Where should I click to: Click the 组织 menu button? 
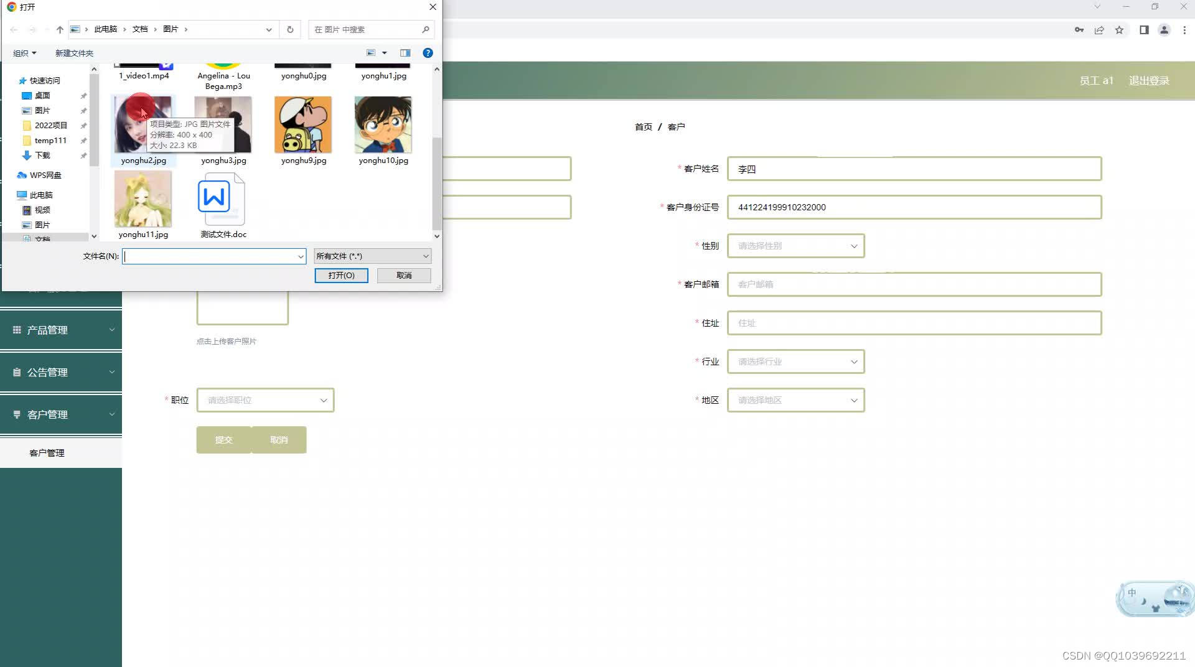click(25, 53)
